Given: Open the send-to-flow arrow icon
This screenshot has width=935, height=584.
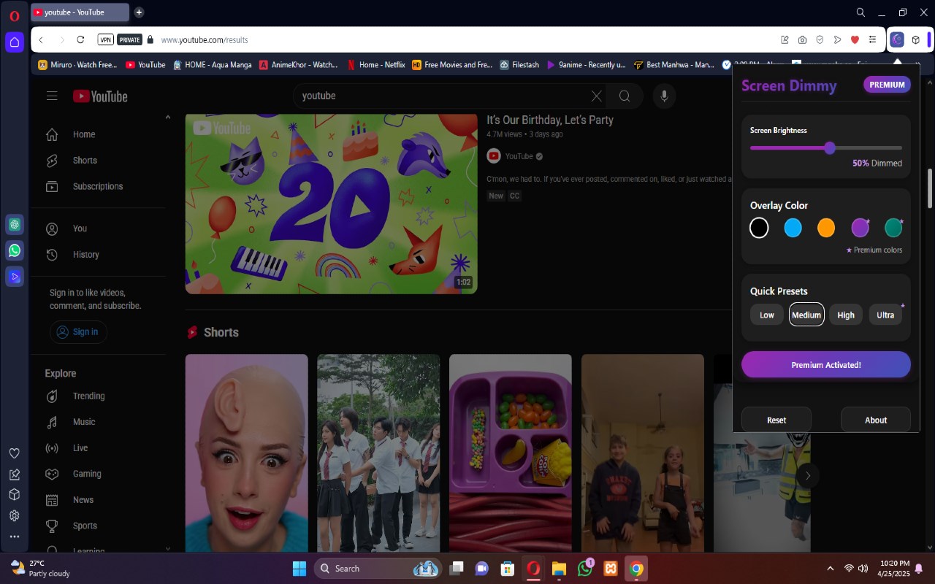Looking at the screenshot, I should pyautogui.click(x=837, y=39).
